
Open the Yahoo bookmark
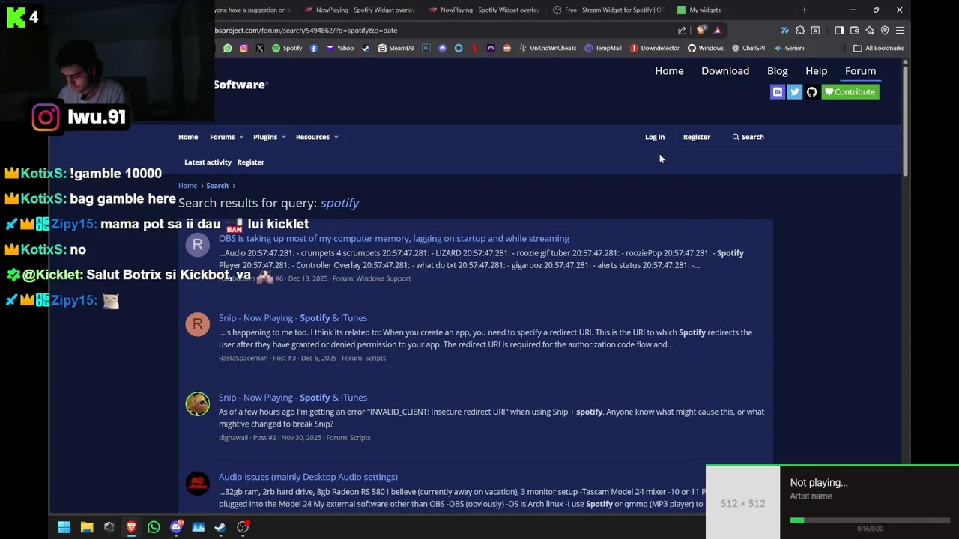(339, 48)
